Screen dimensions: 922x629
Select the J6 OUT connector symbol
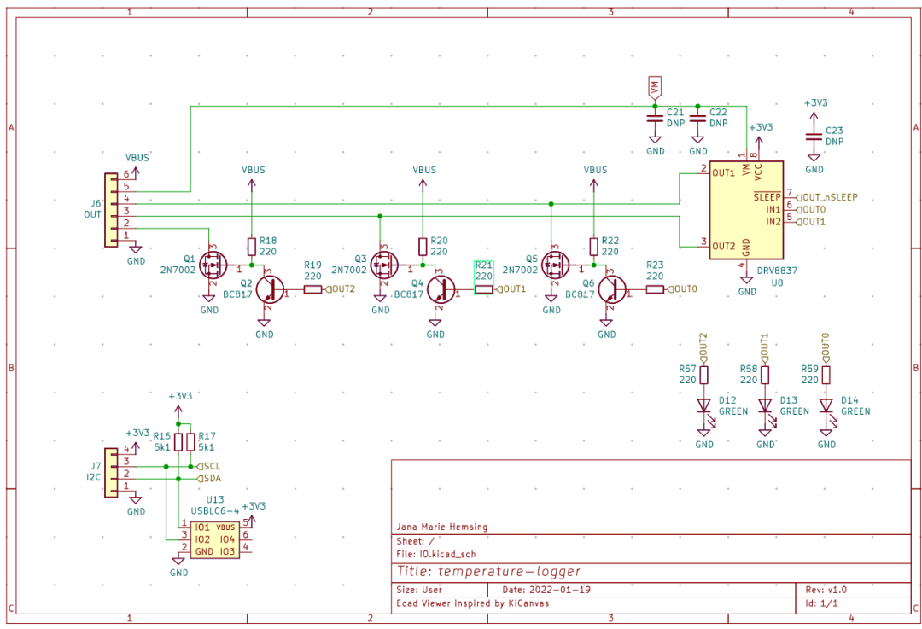(111, 210)
